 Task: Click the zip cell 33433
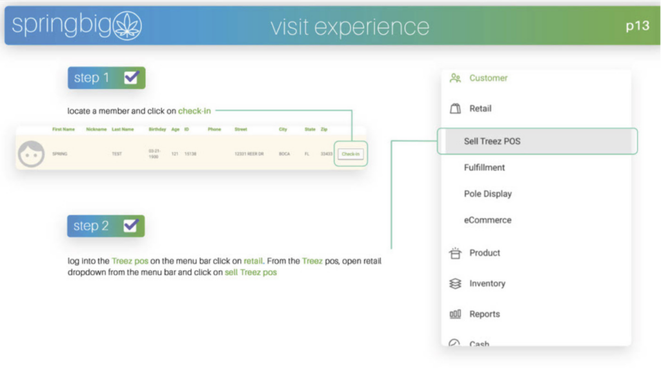(x=326, y=154)
